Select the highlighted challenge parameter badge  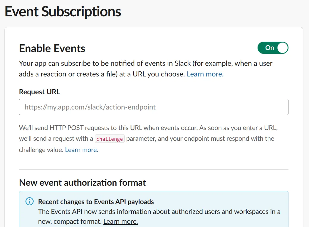(x=109, y=139)
